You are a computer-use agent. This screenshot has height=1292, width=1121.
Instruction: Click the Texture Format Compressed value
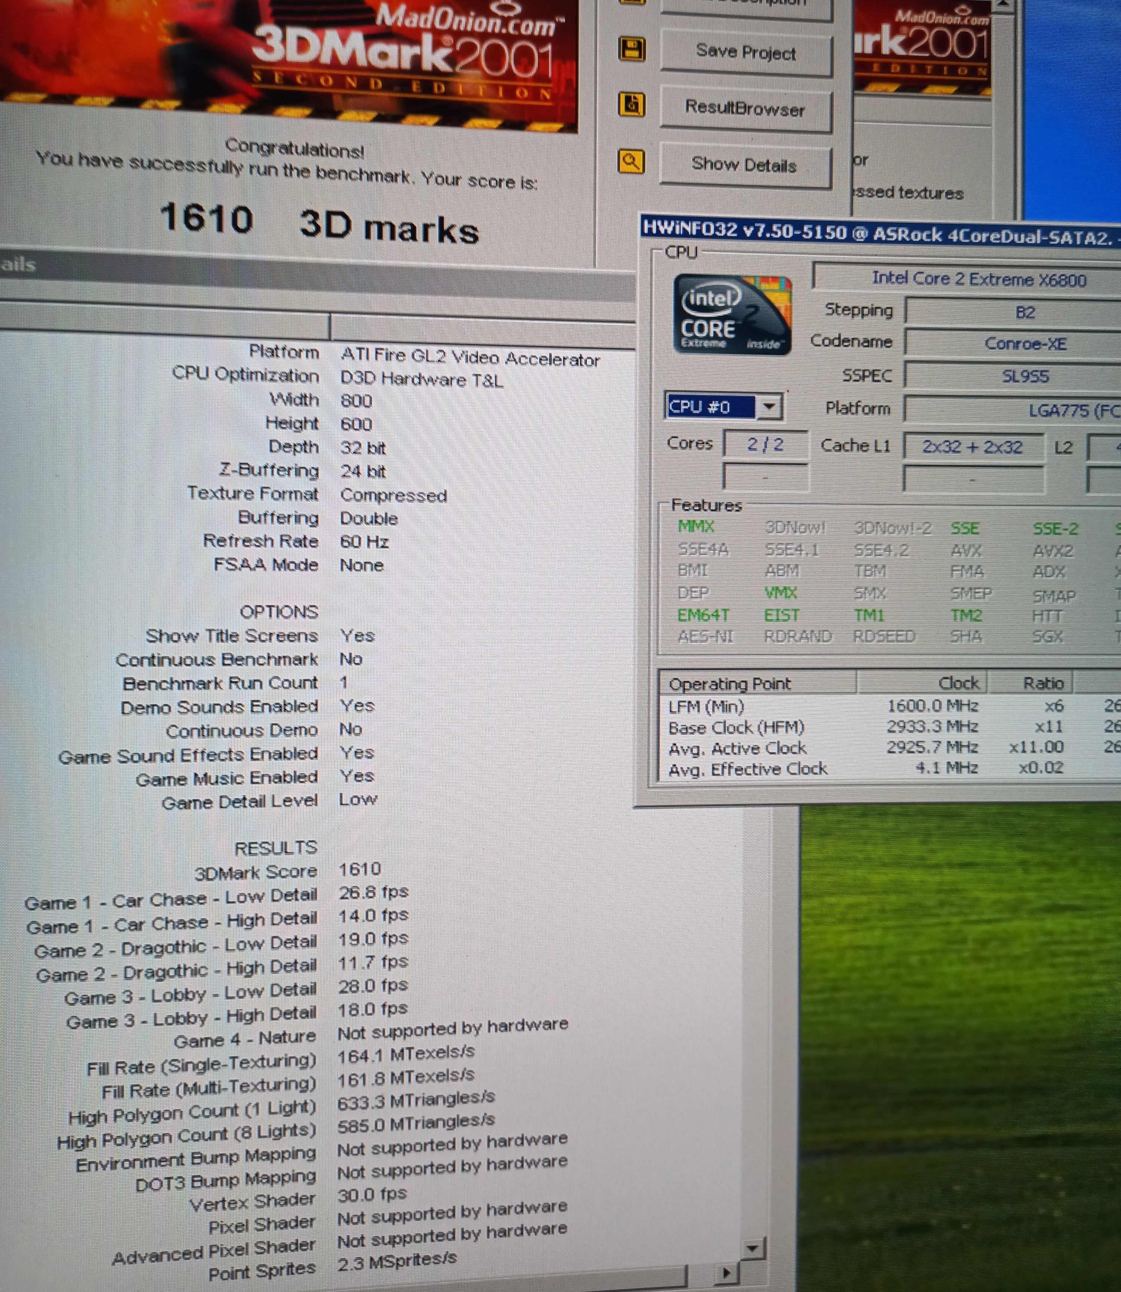(393, 495)
